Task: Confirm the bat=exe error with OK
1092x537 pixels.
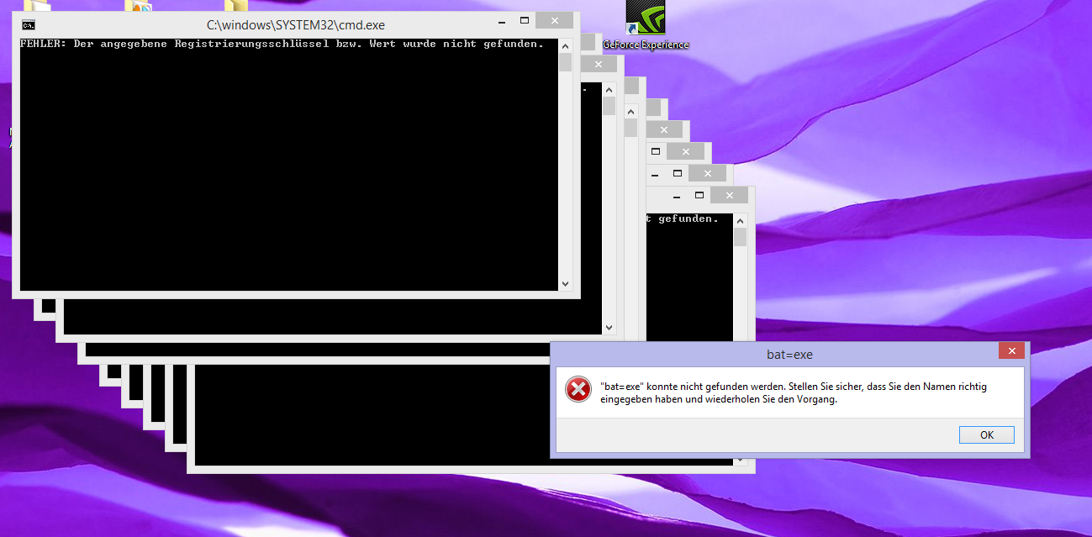Action: pyautogui.click(x=986, y=434)
